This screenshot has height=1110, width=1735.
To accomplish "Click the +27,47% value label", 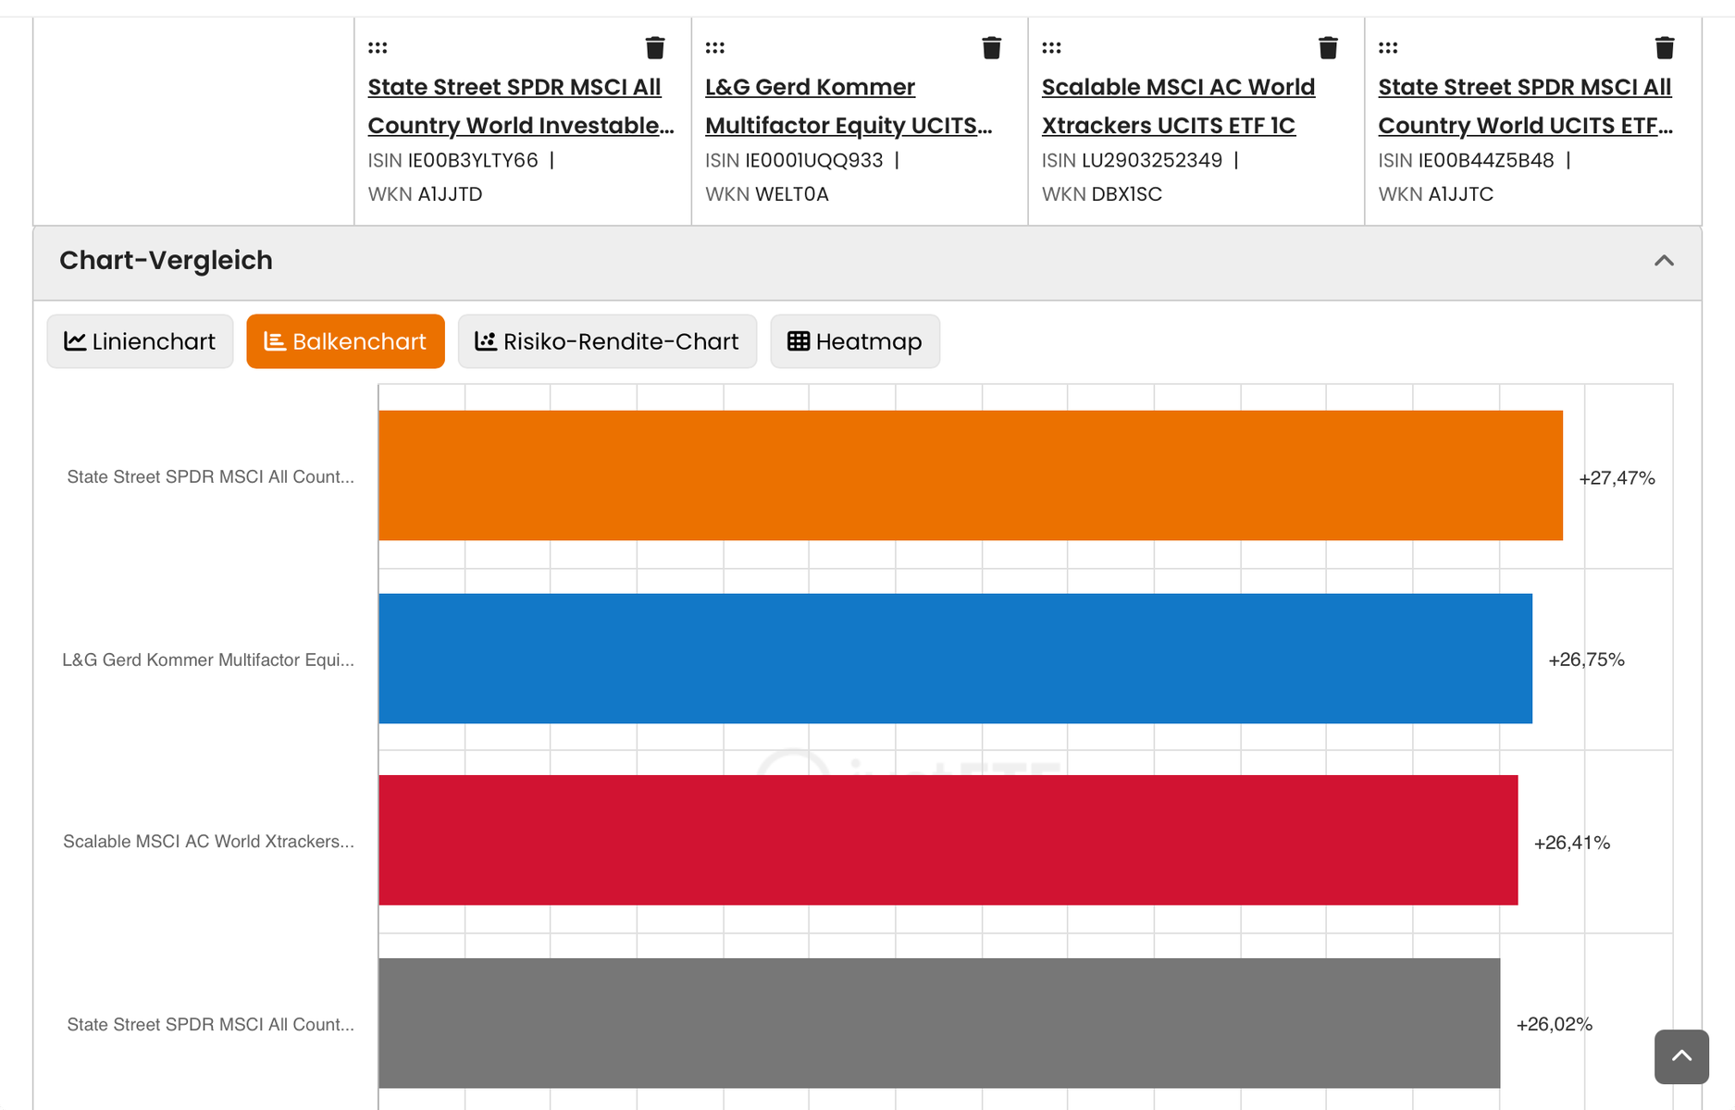I will click(x=1617, y=478).
